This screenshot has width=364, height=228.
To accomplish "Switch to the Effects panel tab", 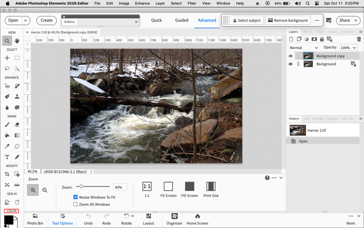I will tap(307, 32).
